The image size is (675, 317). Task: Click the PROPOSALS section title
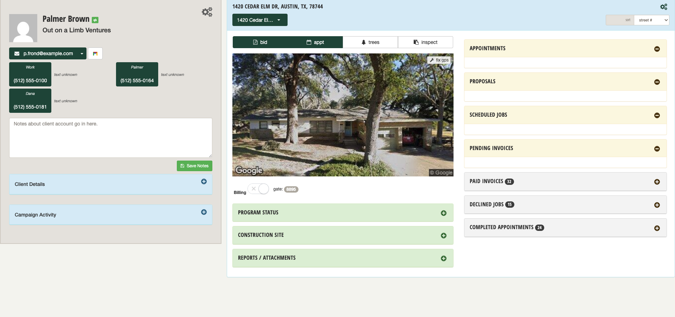[x=482, y=82]
